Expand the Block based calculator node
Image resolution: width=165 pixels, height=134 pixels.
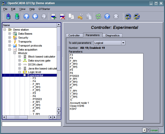pyautogui.click(x=19, y=57)
